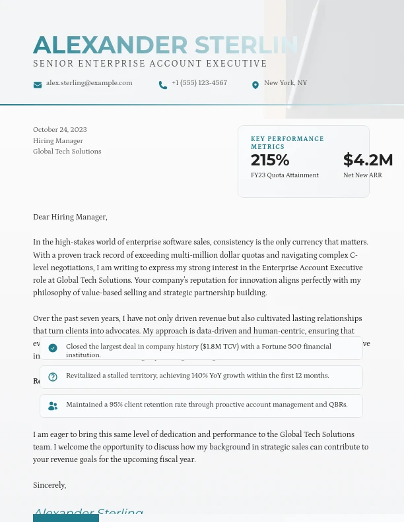Click the October 24, 2023 date line

[60, 130]
